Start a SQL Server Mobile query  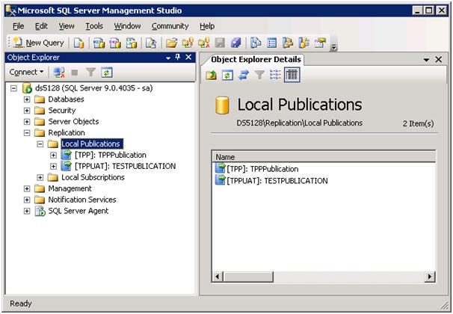(x=151, y=43)
